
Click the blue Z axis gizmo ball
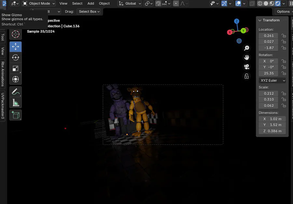[x=237, y=21]
